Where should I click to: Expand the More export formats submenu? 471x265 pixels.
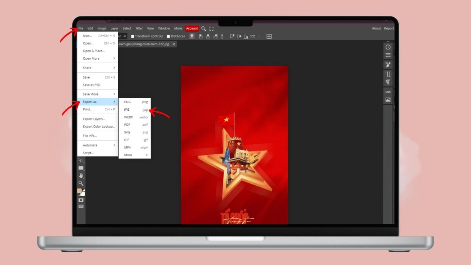(135, 155)
